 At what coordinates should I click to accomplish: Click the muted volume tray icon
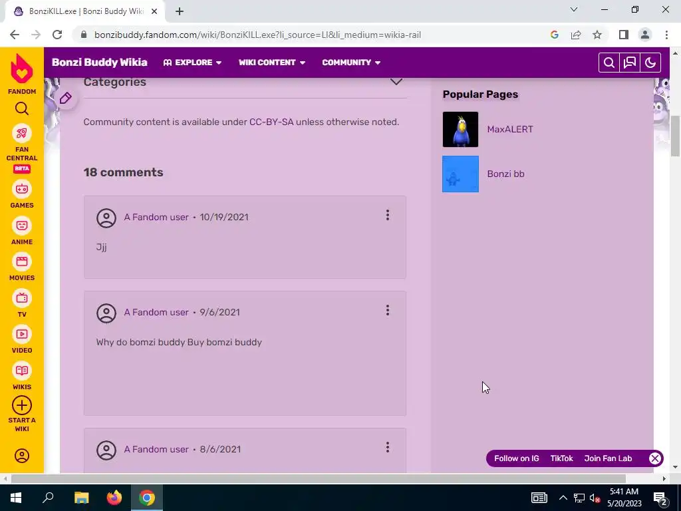[595, 498]
